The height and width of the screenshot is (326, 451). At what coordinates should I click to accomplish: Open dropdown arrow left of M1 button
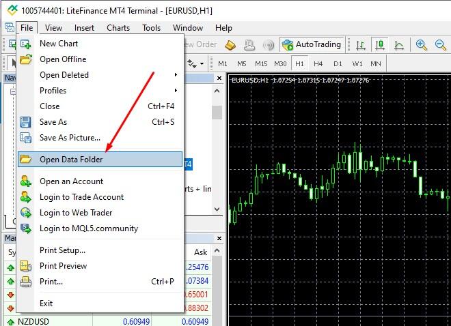(202, 63)
